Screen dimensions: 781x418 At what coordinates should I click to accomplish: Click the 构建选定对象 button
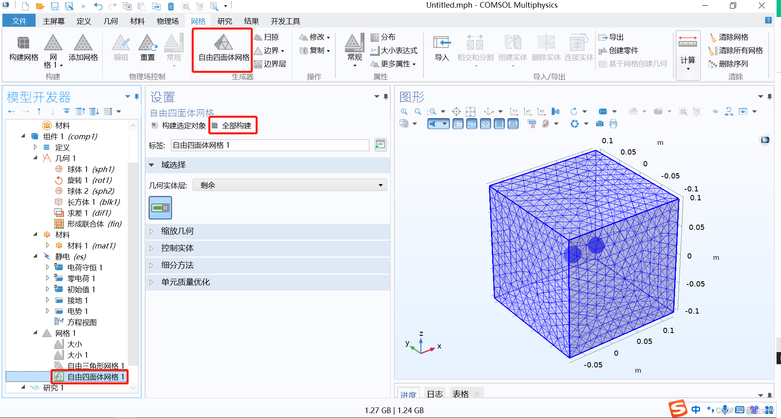click(179, 125)
